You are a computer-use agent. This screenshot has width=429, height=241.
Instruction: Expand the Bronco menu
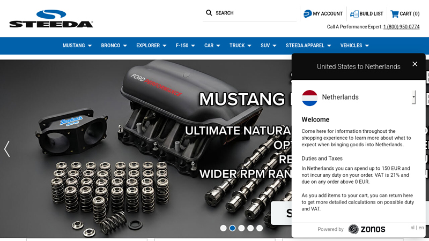[x=114, y=46]
